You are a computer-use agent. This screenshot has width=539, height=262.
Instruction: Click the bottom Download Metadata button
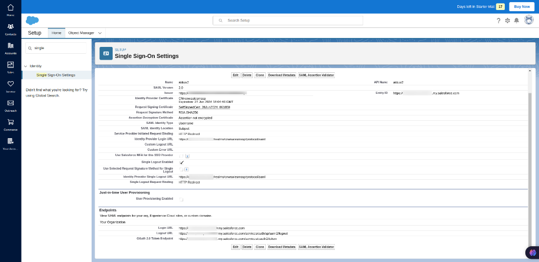pos(282,247)
